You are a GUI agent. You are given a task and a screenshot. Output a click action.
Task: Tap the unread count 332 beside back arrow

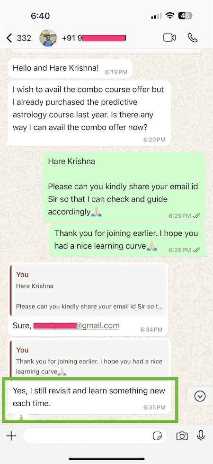(24, 38)
